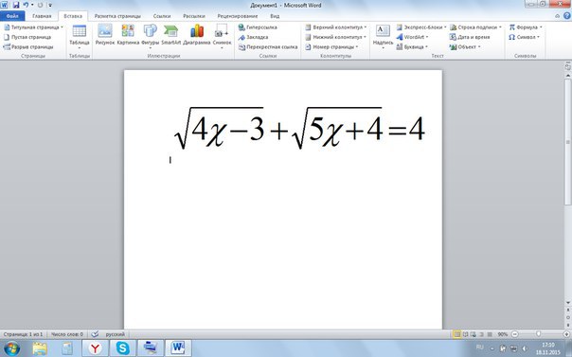Open the Ссылки ribbon tab
This screenshot has height=357, width=572.
tap(162, 16)
